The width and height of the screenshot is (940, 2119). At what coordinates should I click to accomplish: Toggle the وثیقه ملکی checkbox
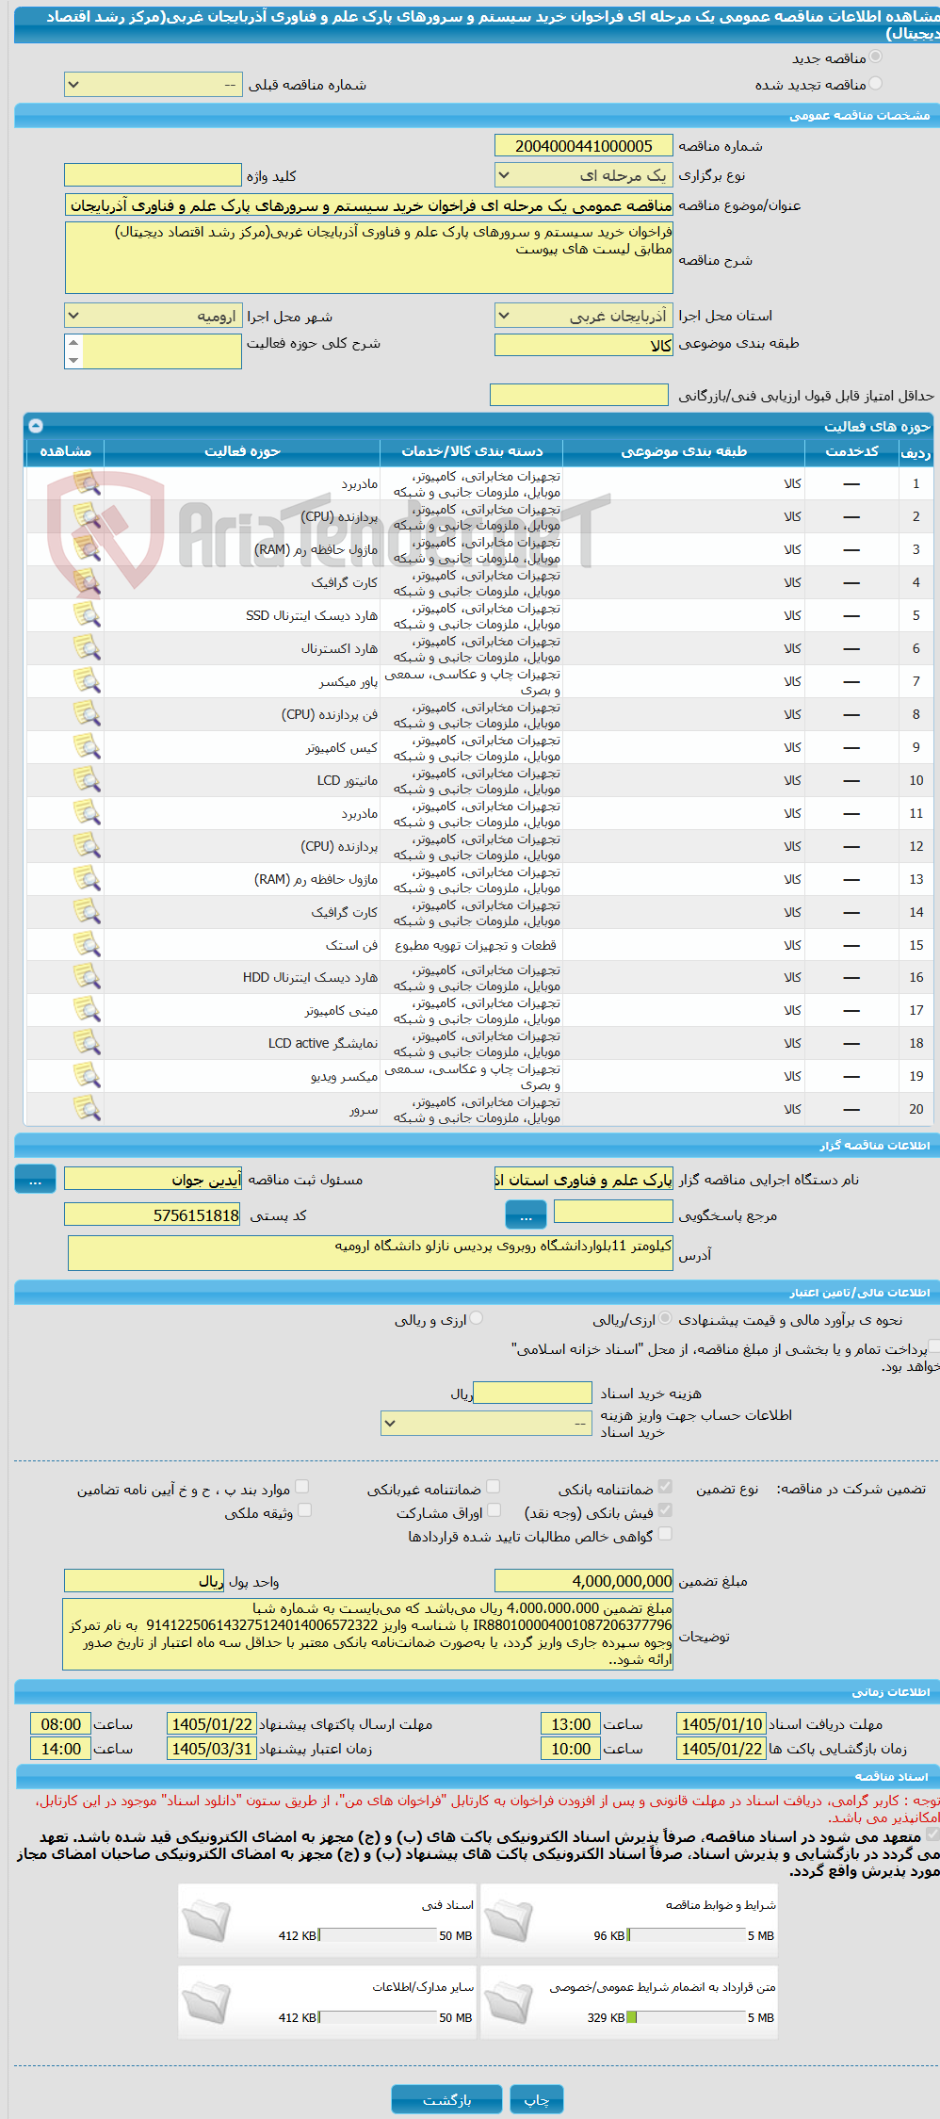[x=304, y=1509]
